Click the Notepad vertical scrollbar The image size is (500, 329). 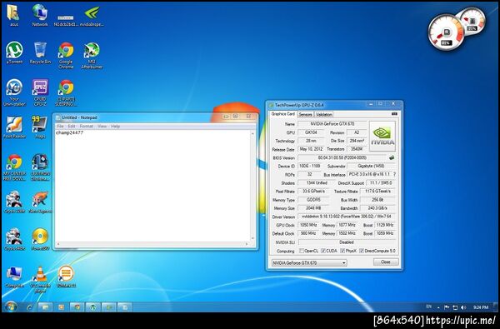(252, 186)
